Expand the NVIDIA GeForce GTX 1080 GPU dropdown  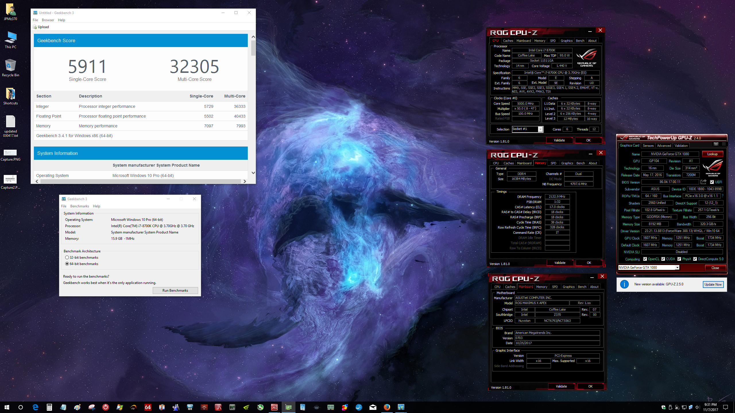pos(677,268)
